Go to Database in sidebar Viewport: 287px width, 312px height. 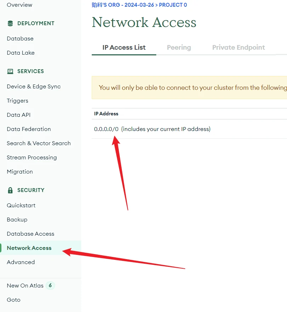pyautogui.click(x=20, y=39)
